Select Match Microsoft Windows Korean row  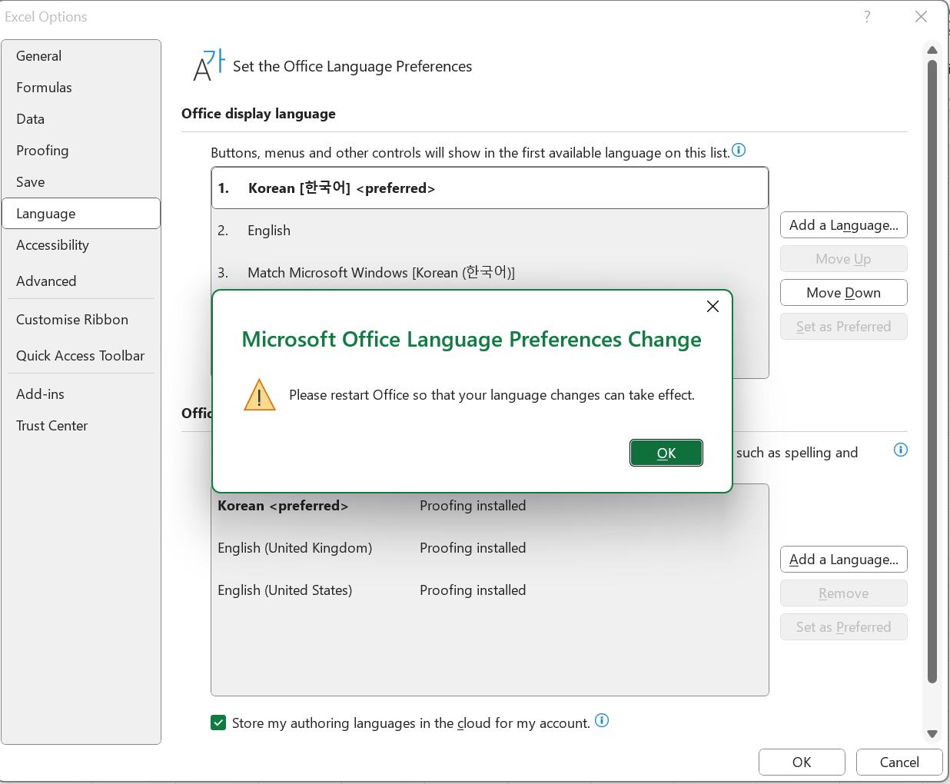[490, 273]
